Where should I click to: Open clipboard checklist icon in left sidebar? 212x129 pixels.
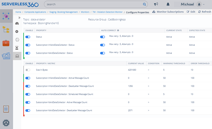coord(6,109)
